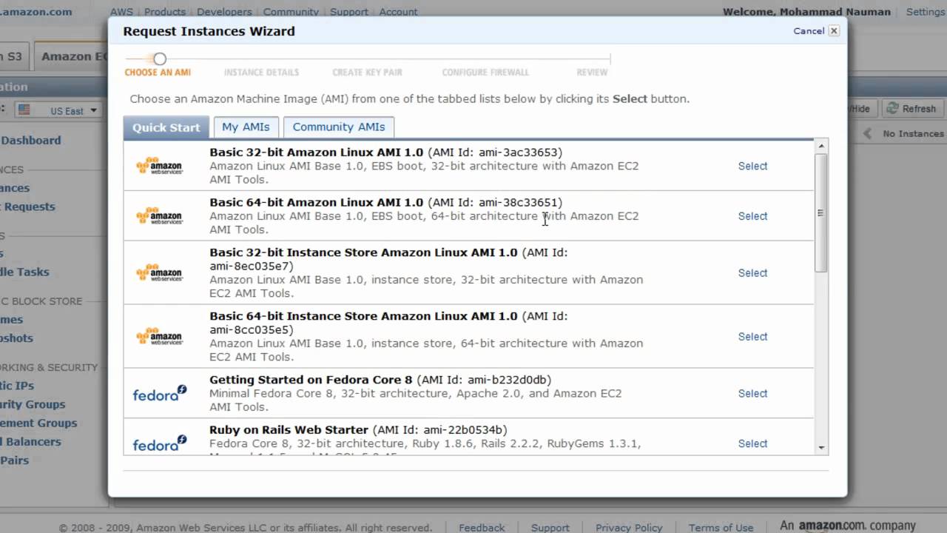Viewport: 947px width, 533px height.
Task: Open Snapshots in the left navigation
Action: point(17,338)
